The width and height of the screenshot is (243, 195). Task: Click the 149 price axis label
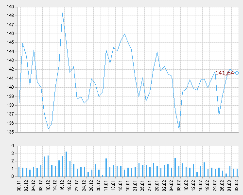pyautogui.click(x=10, y=7)
